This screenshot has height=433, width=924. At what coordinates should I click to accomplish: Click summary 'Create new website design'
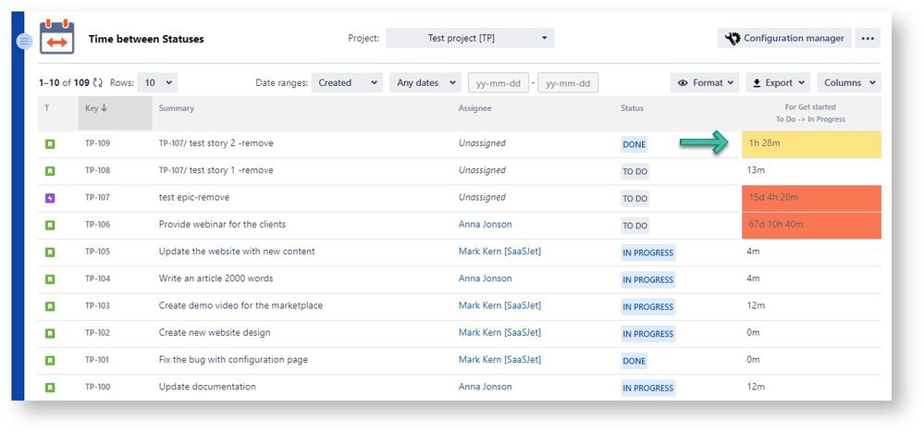[x=215, y=333]
